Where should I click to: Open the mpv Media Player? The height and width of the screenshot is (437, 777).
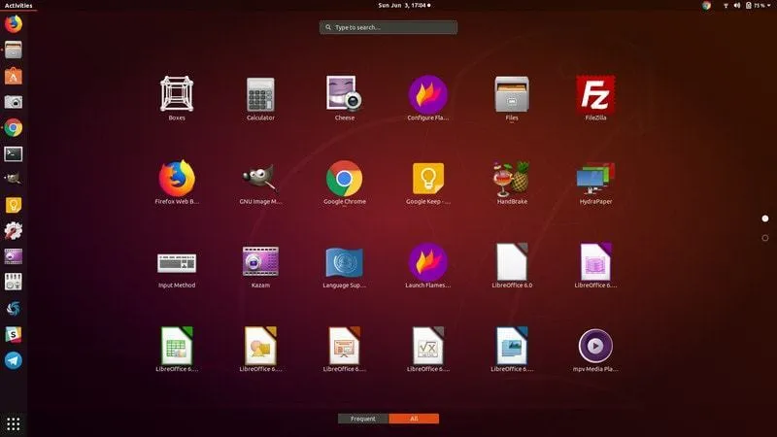pos(595,346)
